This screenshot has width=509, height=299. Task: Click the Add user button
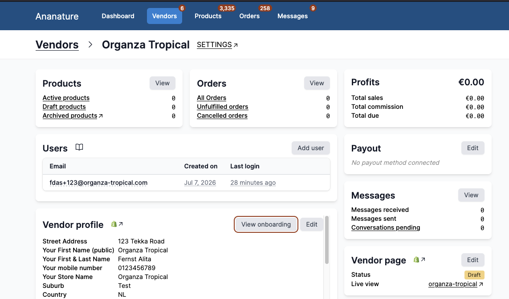pos(311,148)
